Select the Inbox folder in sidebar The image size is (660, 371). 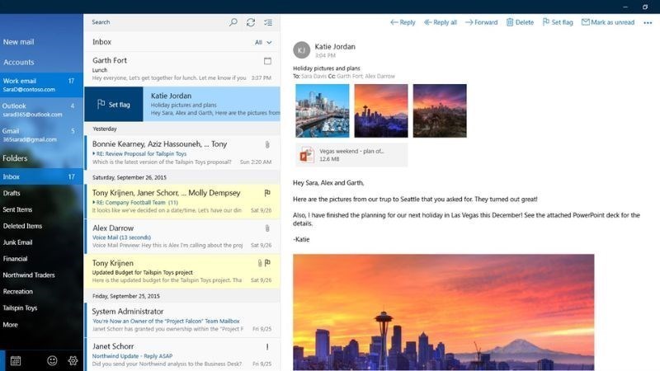(42, 176)
